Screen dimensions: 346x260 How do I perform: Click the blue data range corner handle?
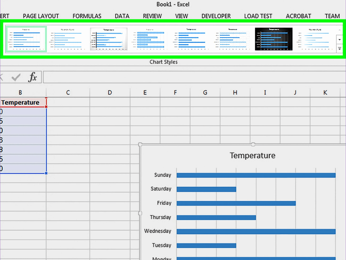(46, 173)
